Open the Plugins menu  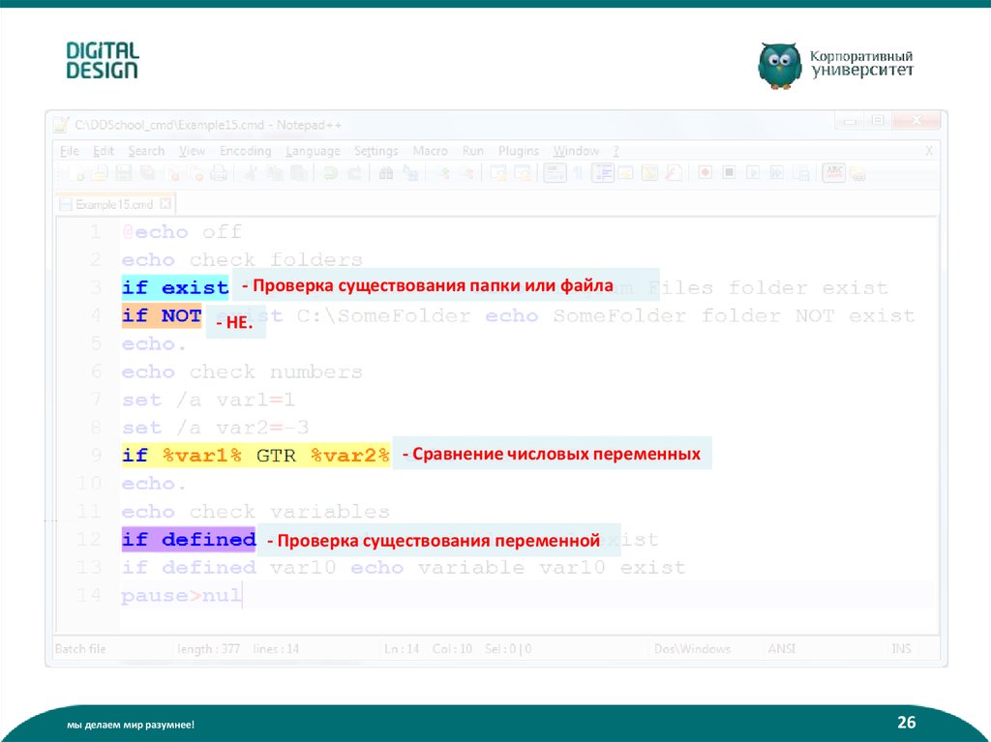click(519, 151)
